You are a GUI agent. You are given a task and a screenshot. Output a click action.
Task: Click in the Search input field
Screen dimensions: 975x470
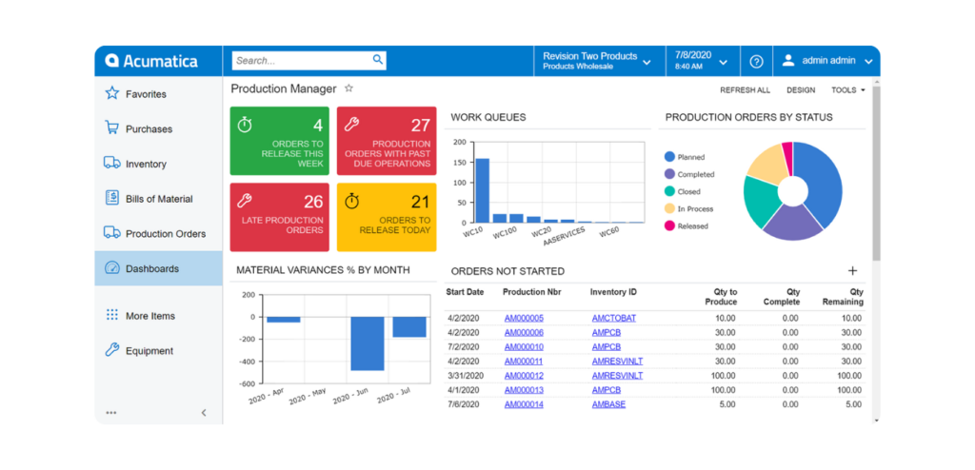[x=300, y=60]
